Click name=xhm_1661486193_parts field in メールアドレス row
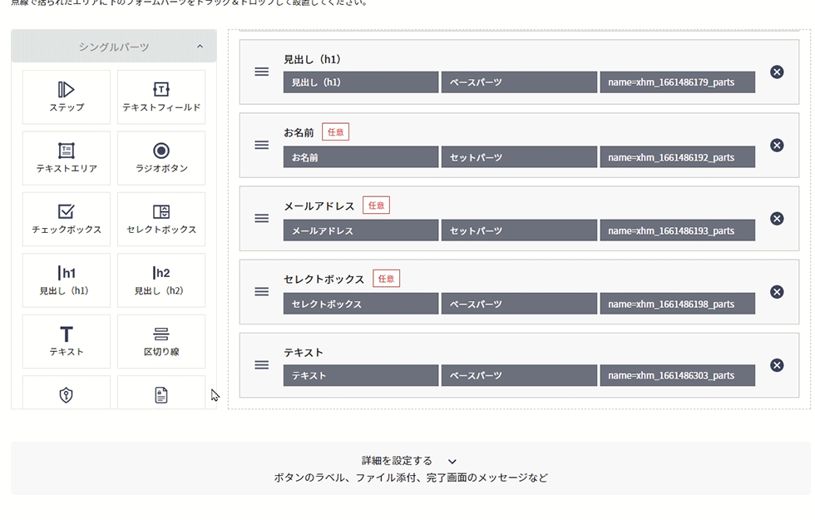The width and height of the screenshot is (815, 520). (677, 230)
